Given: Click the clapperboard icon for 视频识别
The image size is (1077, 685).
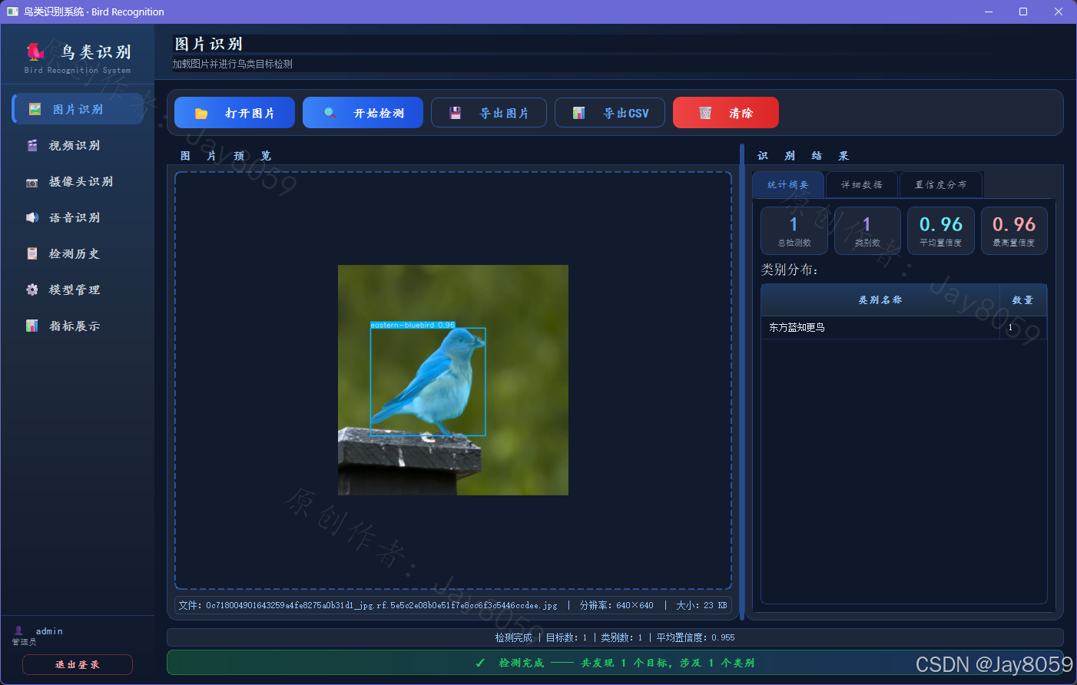Looking at the screenshot, I should (32, 145).
